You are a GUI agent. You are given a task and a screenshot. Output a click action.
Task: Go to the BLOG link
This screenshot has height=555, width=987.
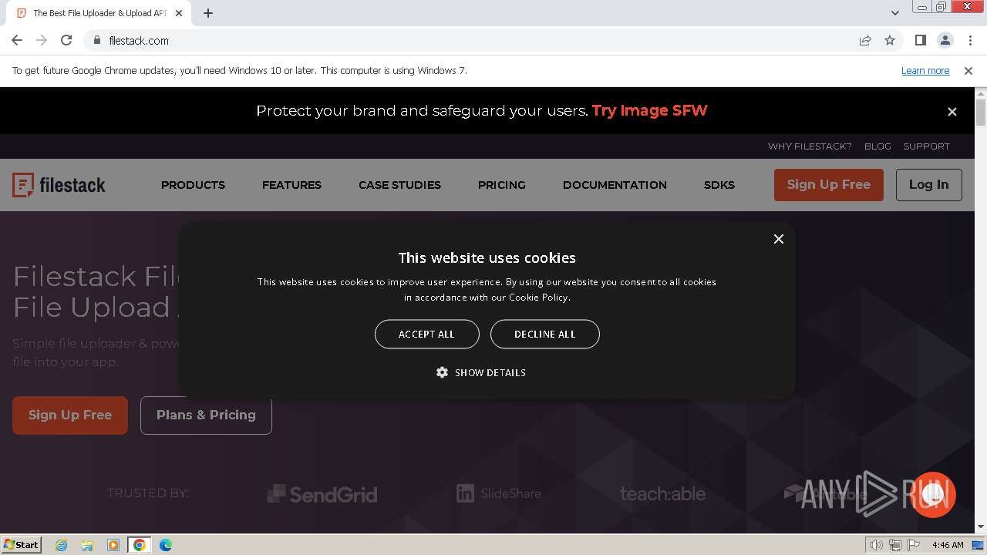878,146
